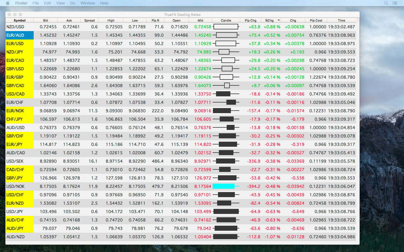Select the EUR/CHF symbol cell
Image resolution: width=404 pixels, height=252 pixels.
pyautogui.click(x=20, y=102)
